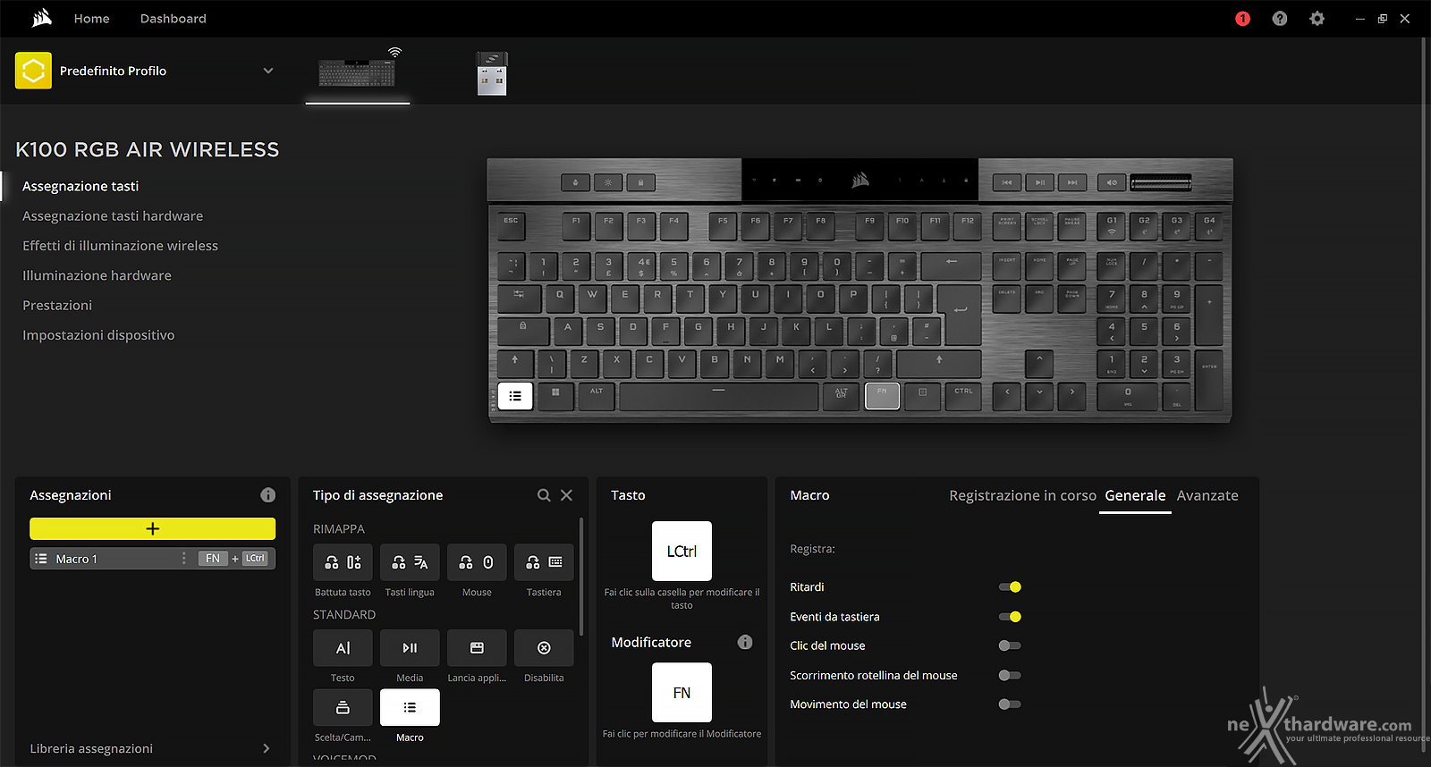Click the keyboard's Windows lock key

pyautogui.click(x=640, y=182)
